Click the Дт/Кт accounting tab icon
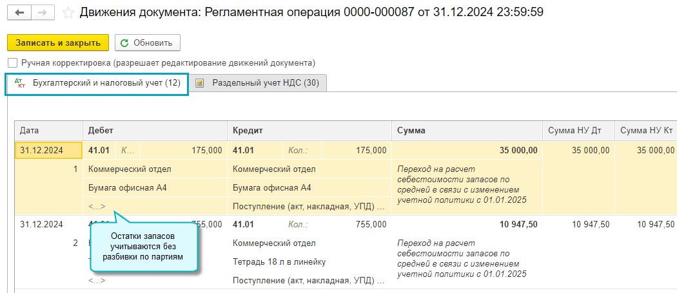The image size is (677, 293). [x=19, y=83]
